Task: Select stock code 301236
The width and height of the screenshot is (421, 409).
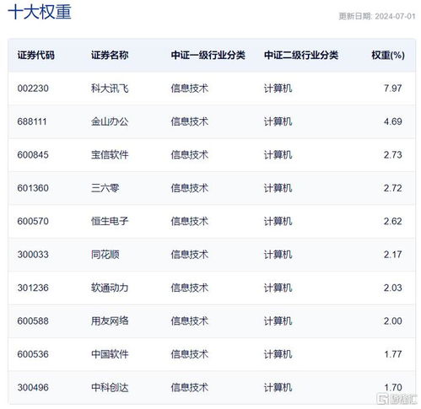Action: coord(33,288)
